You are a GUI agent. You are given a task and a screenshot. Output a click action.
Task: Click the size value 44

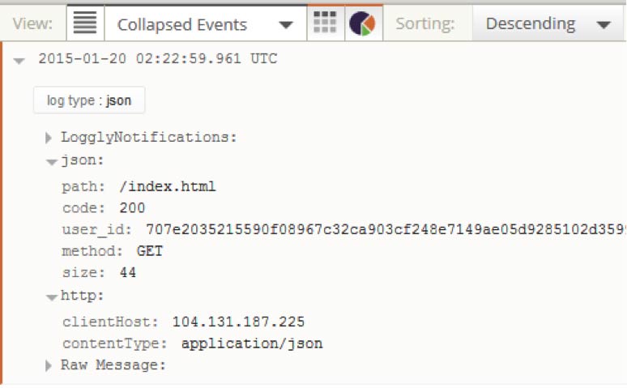[x=128, y=273]
